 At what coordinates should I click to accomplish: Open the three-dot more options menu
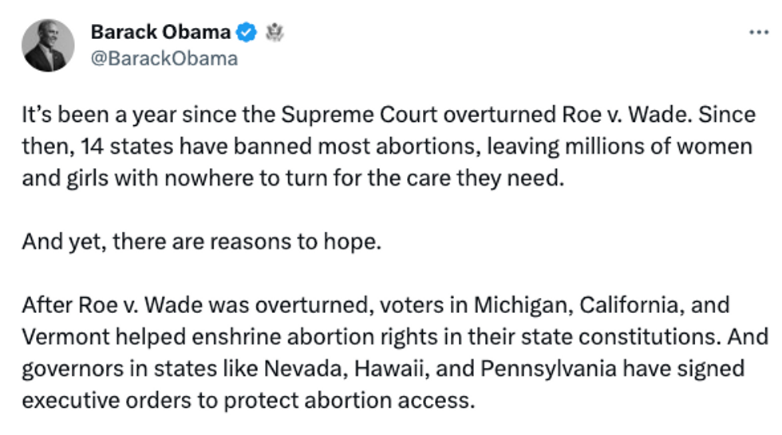(x=757, y=33)
